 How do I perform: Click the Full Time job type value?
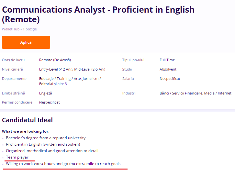167,60
